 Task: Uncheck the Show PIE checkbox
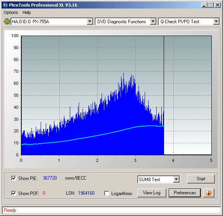tap(14, 178)
